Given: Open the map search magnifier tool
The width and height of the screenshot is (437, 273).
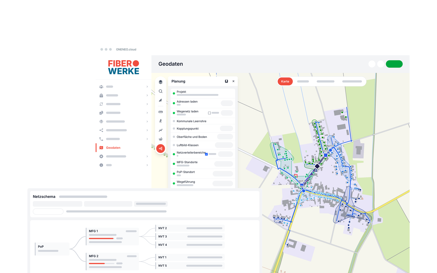Looking at the screenshot, I should [x=161, y=91].
